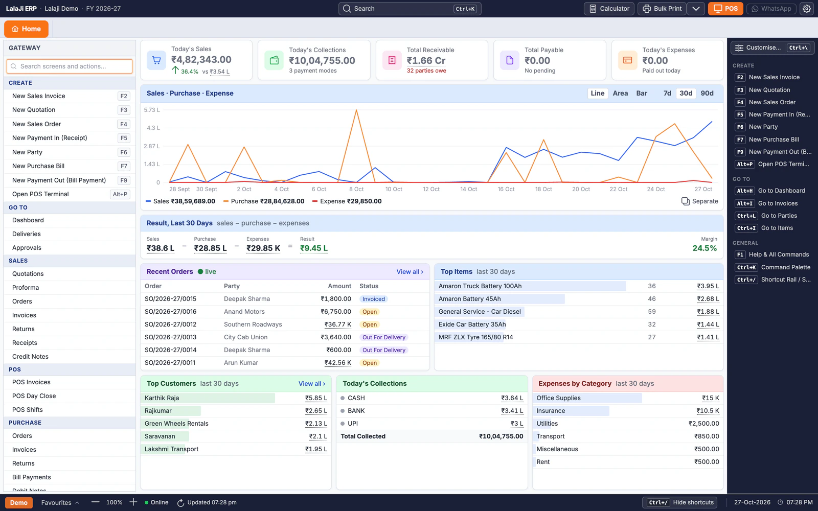Open the settings gear icon
The height and width of the screenshot is (511, 818).
807,9
